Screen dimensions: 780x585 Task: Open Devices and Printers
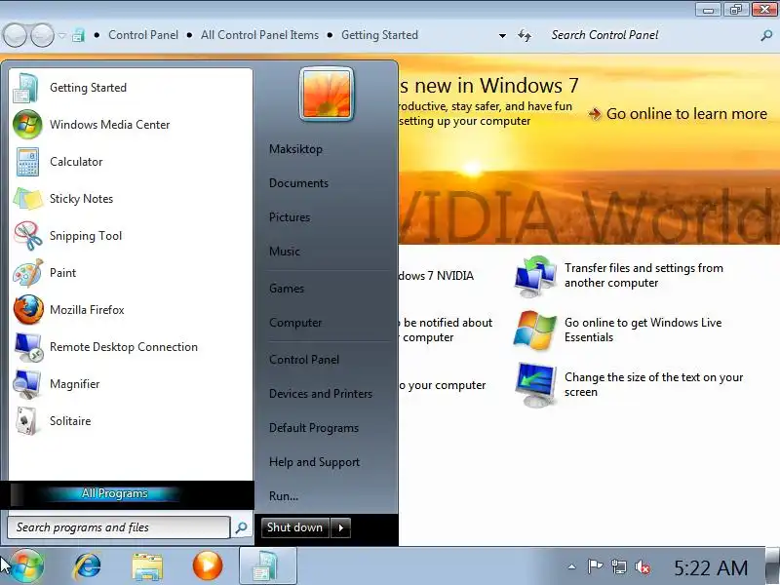coord(321,394)
